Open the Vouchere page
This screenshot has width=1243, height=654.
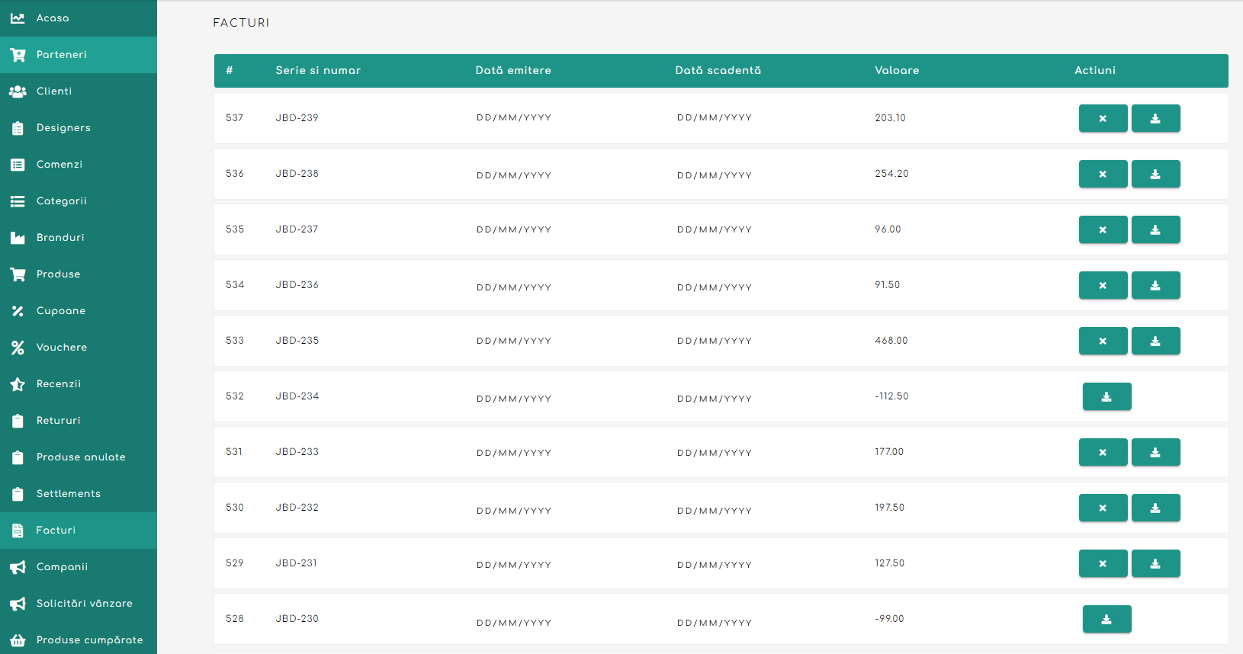[x=62, y=348]
